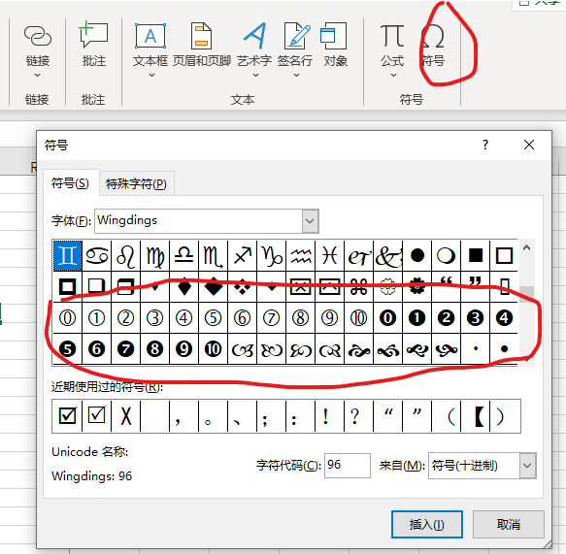Select the Pisces zodiac symbol
Viewport: 566px width, 554px height.
329,256
